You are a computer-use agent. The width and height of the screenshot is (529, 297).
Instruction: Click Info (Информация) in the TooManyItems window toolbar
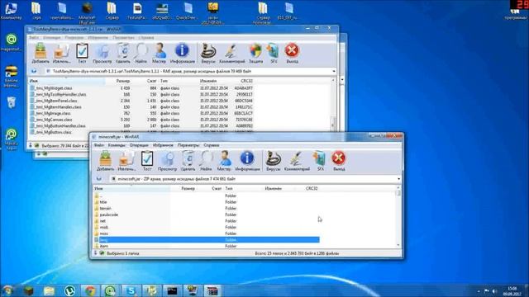(182, 53)
